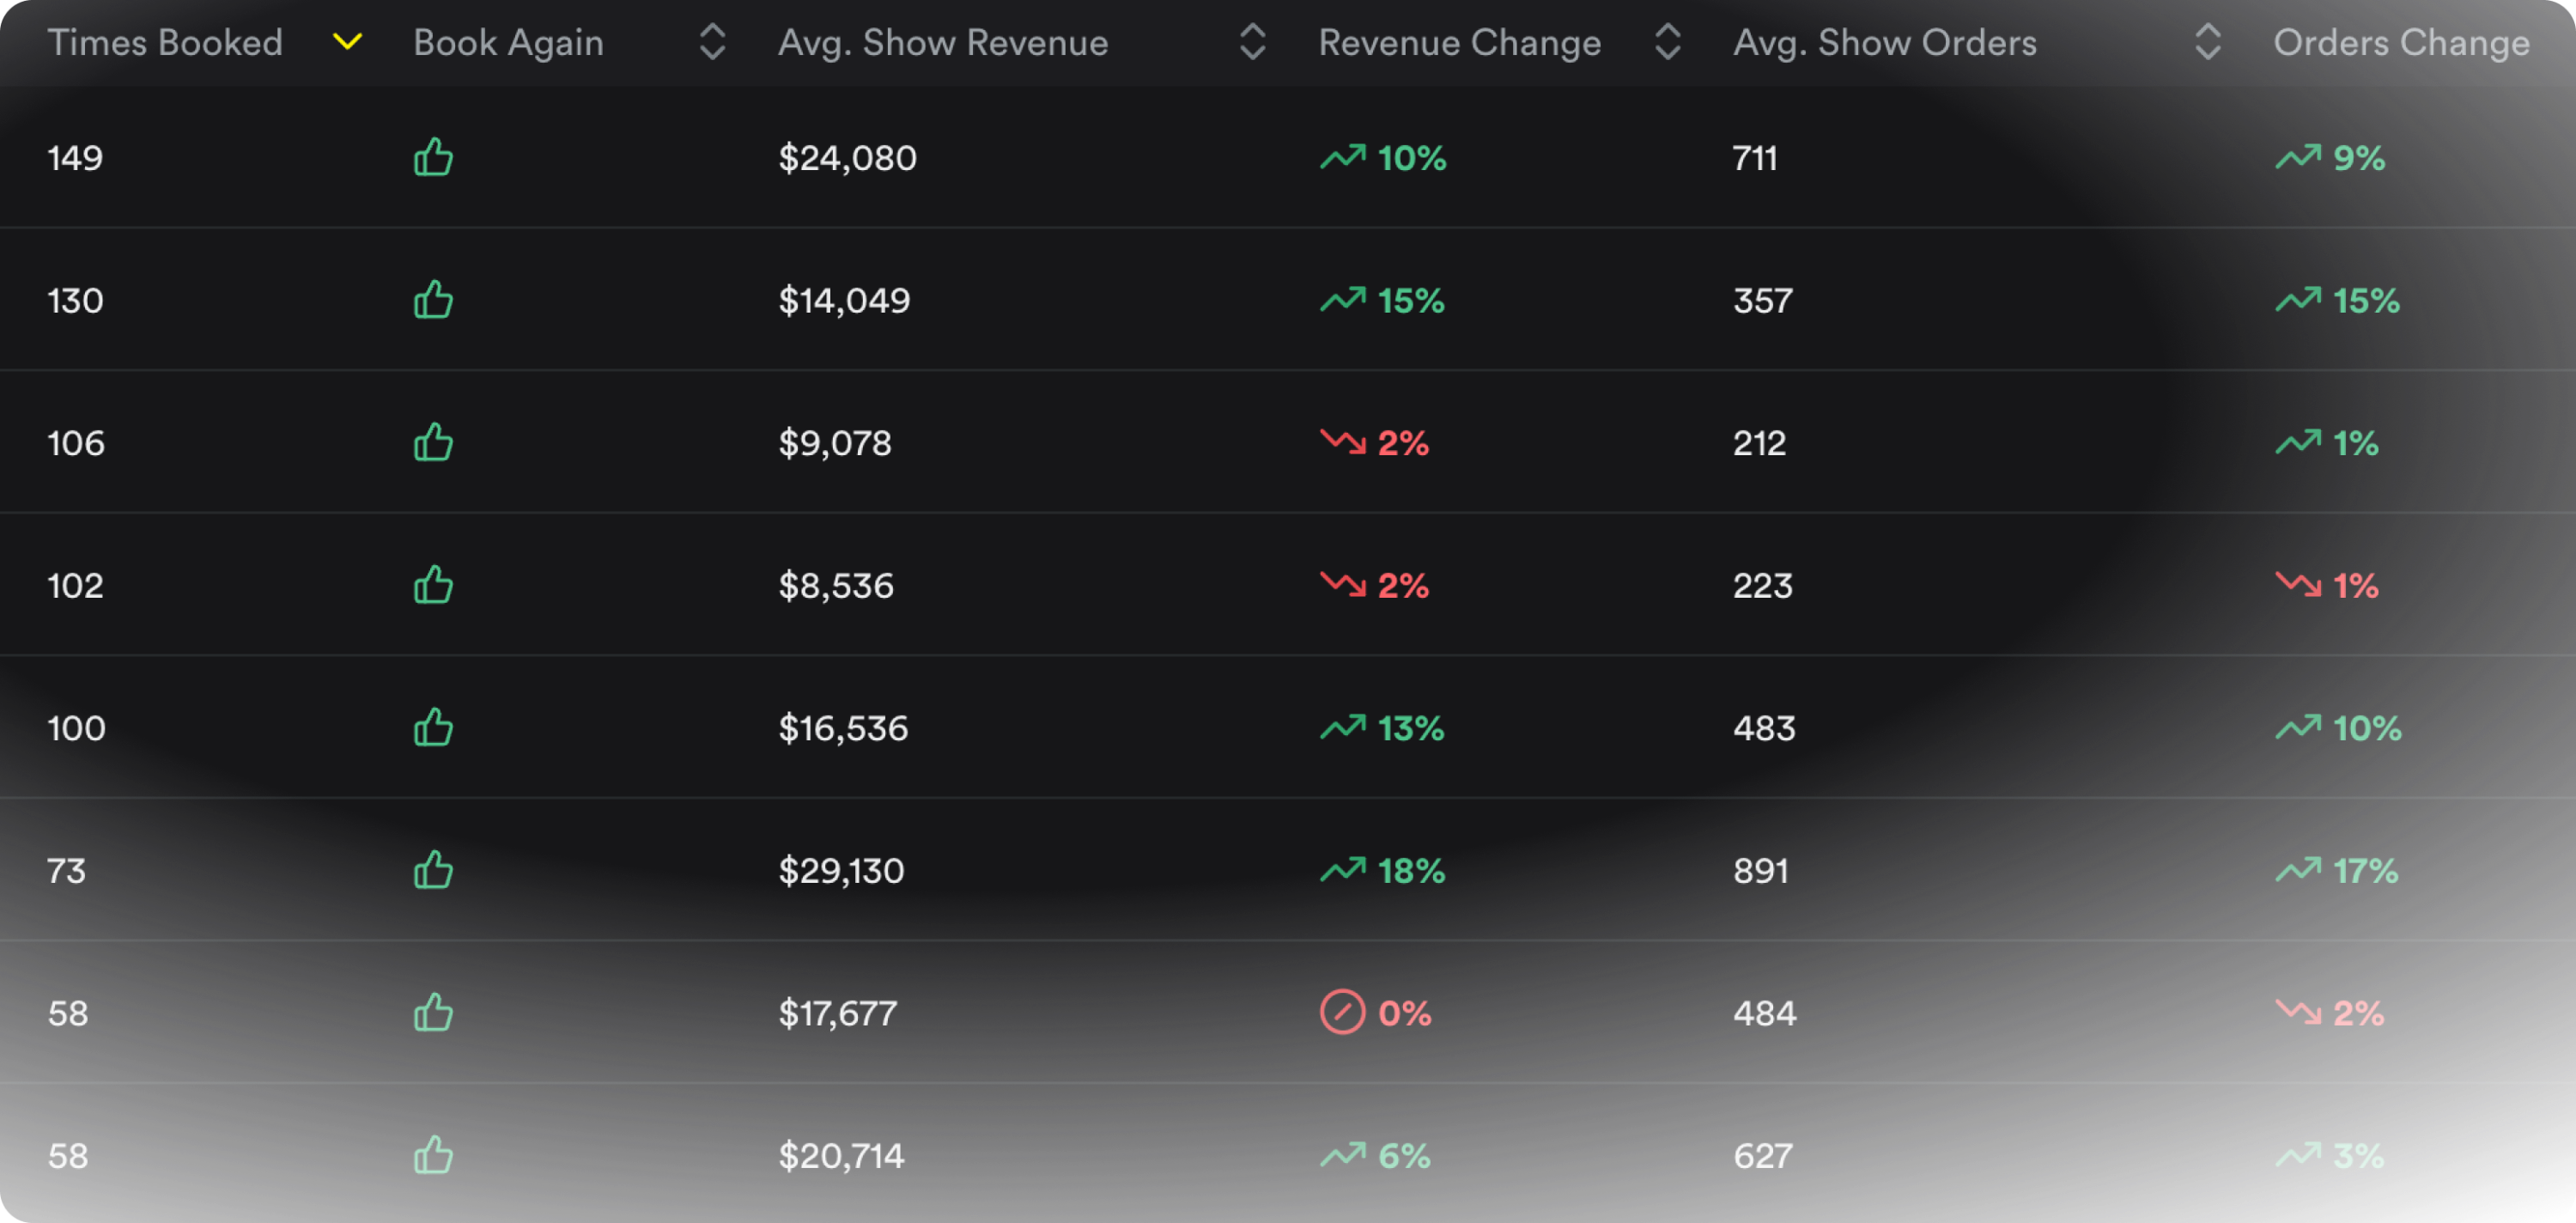Image resolution: width=2576 pixels, height=1223 pixels.
Task: Select the Times Booked column header
Action: [x=165, y=43]
